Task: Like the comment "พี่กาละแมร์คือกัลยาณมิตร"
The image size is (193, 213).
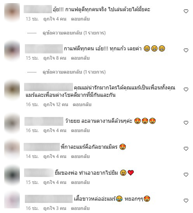Action: coord(186,149)
